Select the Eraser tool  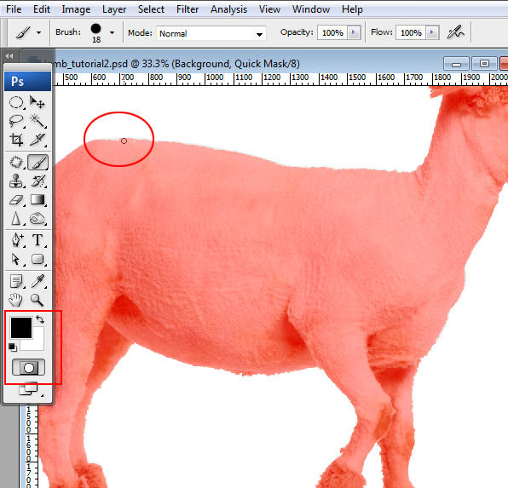pyautogui.click(x=16, y=200)
